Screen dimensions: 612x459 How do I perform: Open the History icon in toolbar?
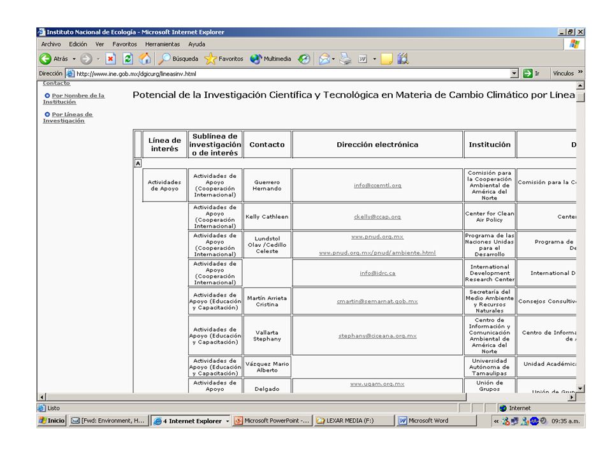pos(303,59)
